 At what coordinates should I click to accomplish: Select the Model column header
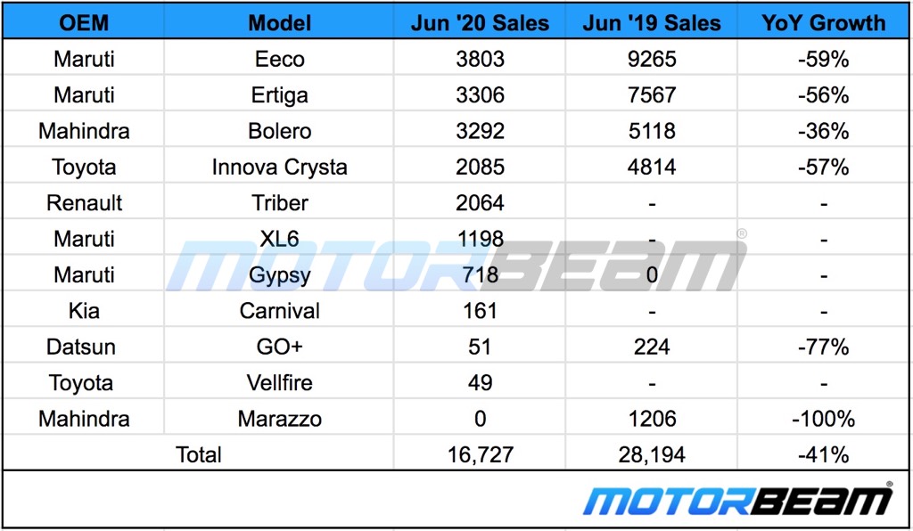(x=279, y=23)
